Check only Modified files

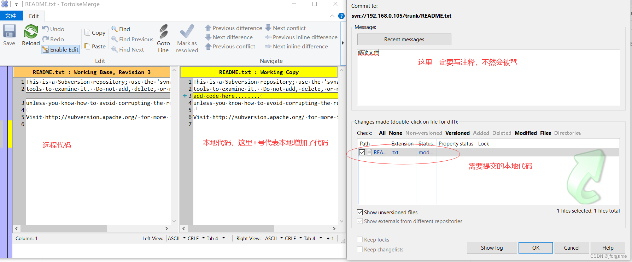point(526,133)
